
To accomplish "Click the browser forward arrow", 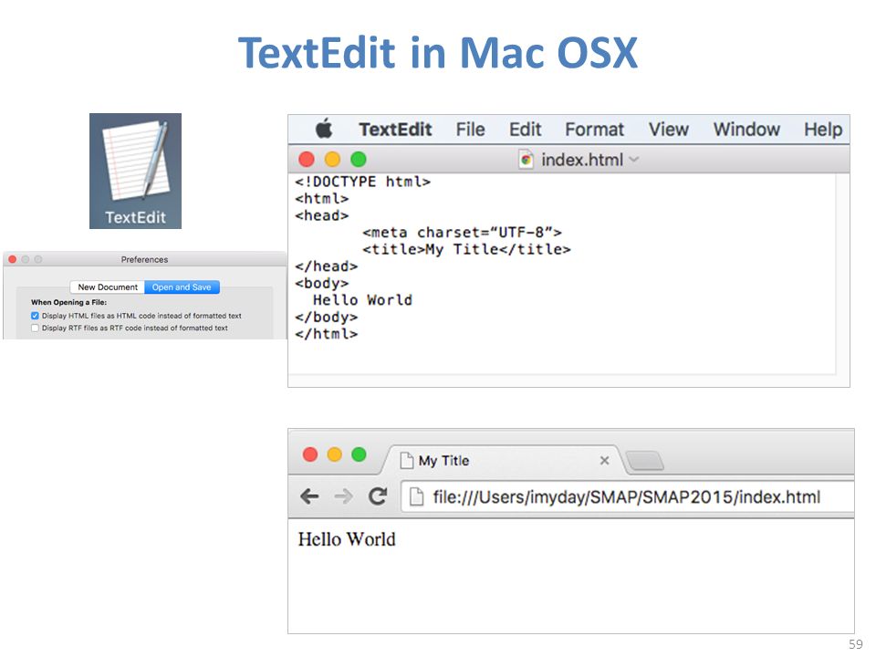I will pyautogui.click(x=344, y=496).
